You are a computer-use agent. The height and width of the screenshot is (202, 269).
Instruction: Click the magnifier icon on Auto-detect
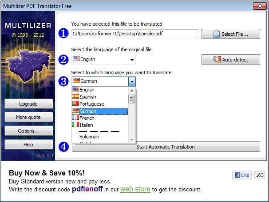(x=217, y=60)
